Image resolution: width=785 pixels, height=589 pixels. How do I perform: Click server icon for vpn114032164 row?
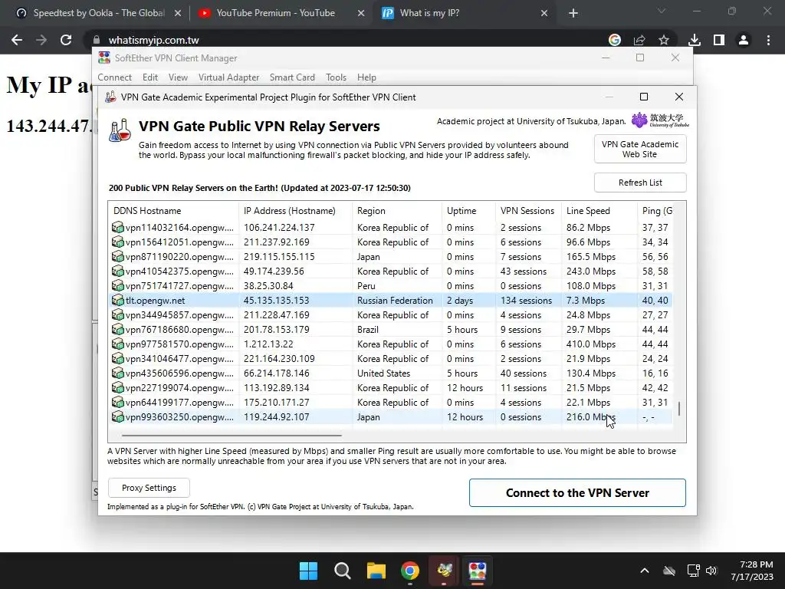(x=117, y=227)
